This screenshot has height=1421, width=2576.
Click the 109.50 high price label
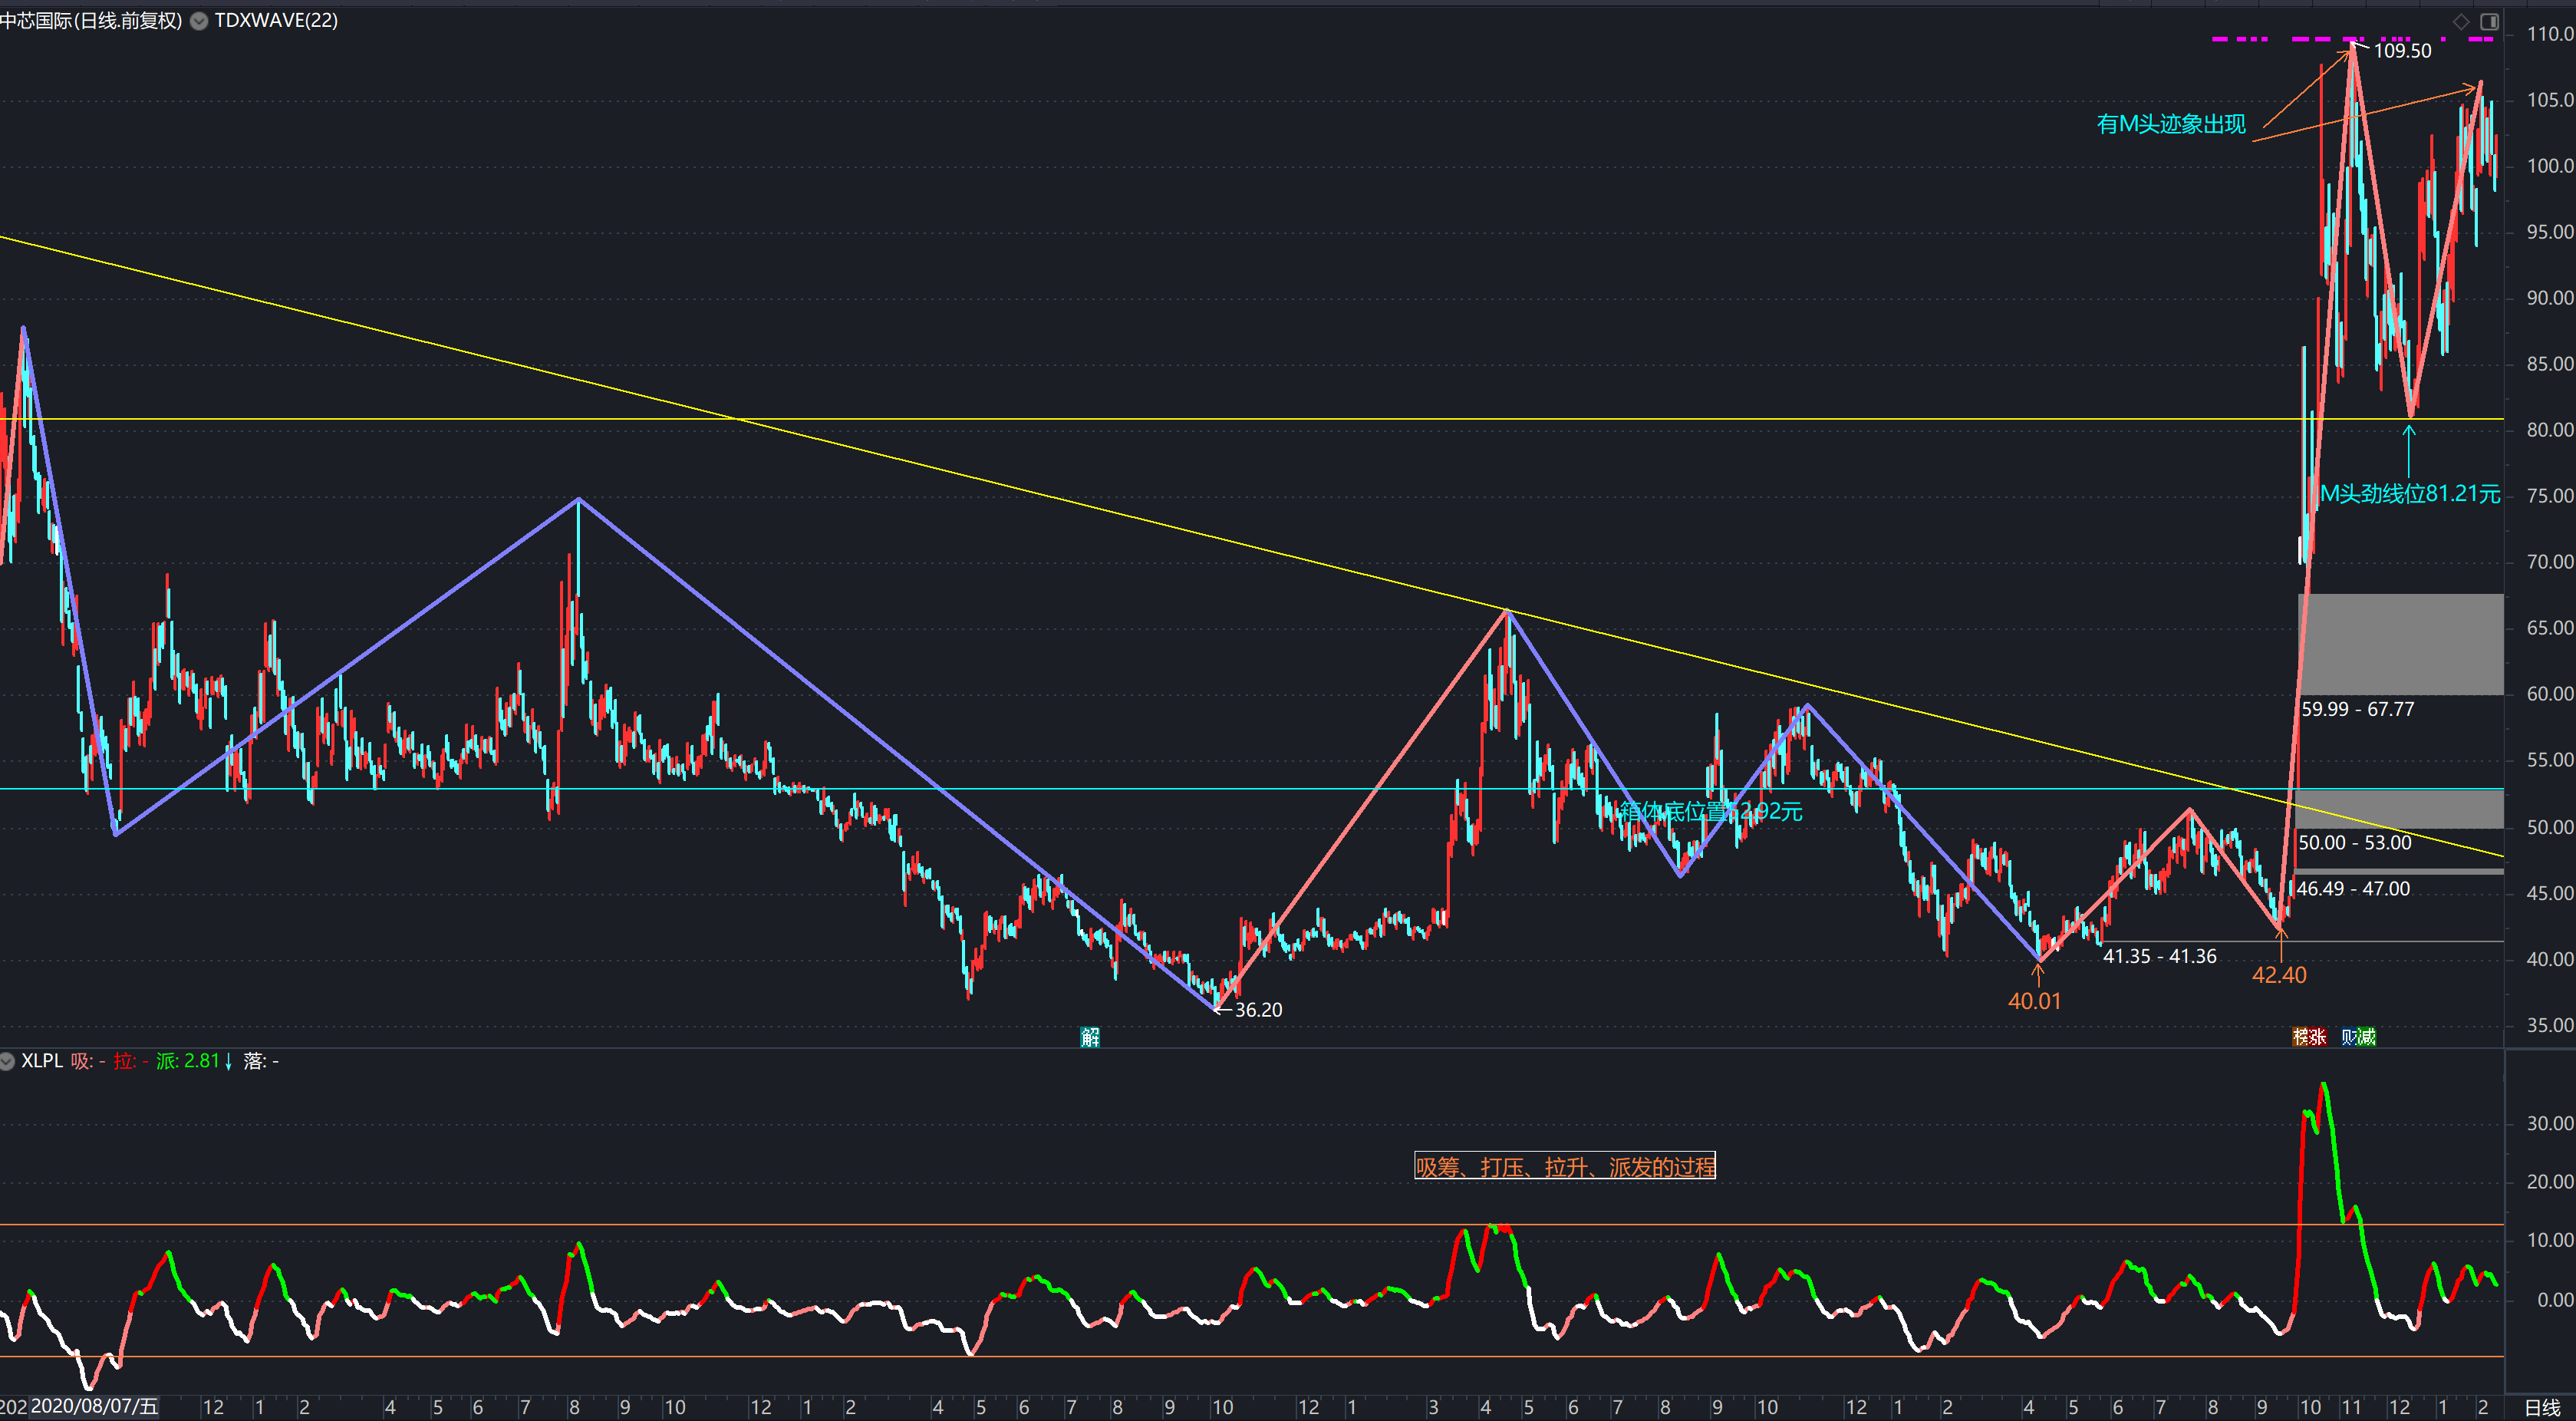2402,51
